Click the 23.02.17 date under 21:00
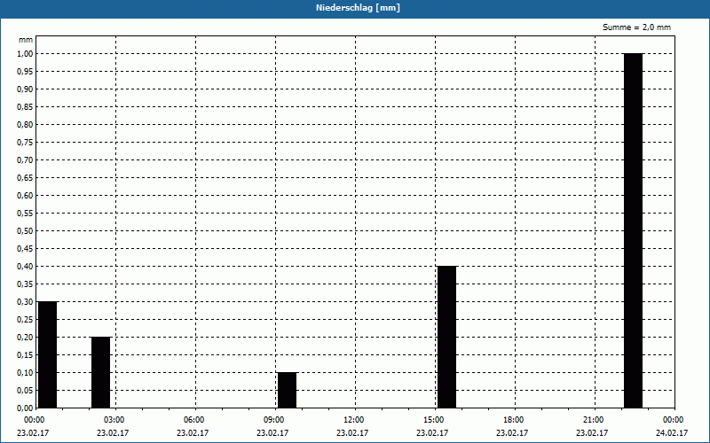The width and height of the screenshot is (710, 443). 592,433
